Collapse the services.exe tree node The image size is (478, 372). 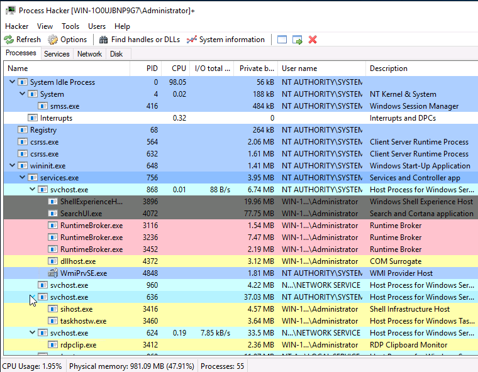pyautogui.click(x=22, y=177)
